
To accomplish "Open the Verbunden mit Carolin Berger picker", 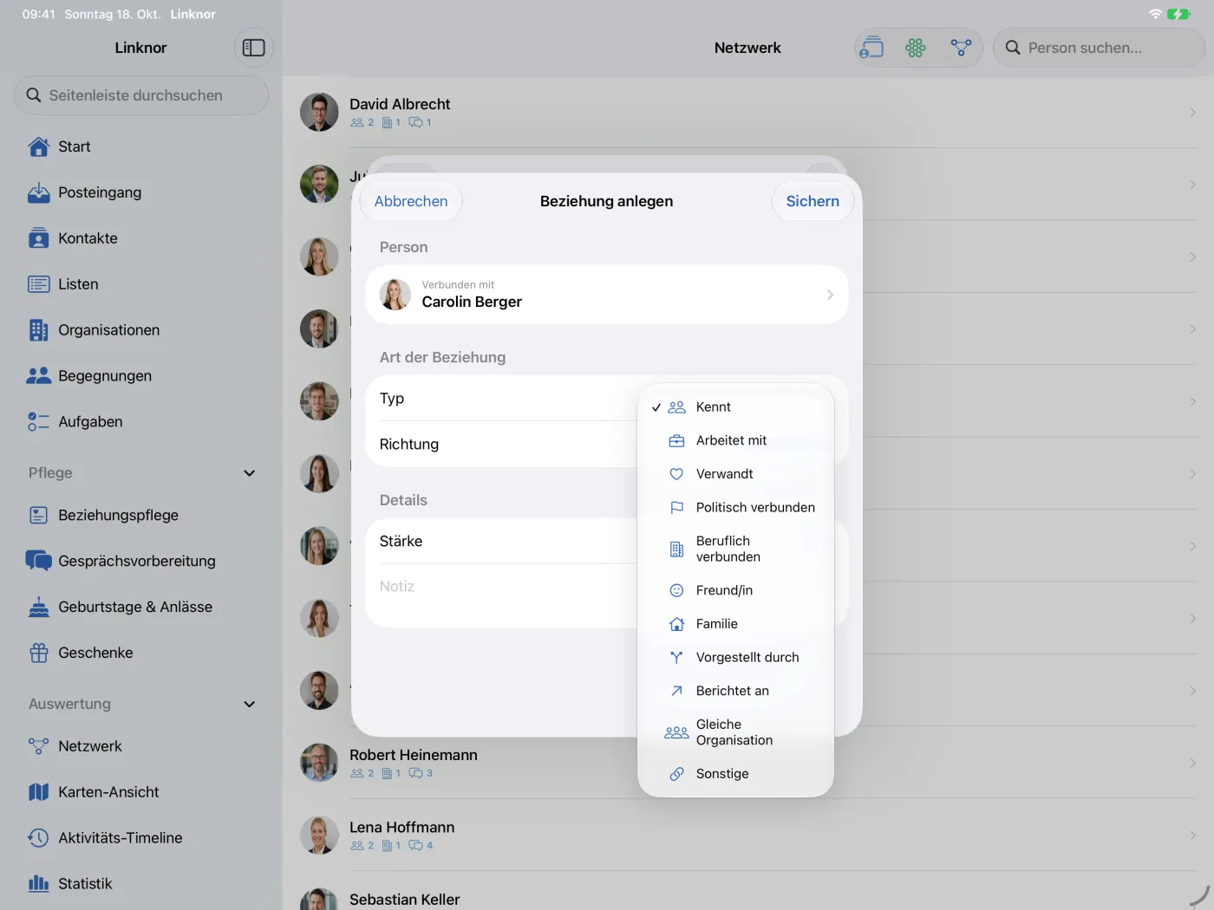I will (x=607, y=295).
